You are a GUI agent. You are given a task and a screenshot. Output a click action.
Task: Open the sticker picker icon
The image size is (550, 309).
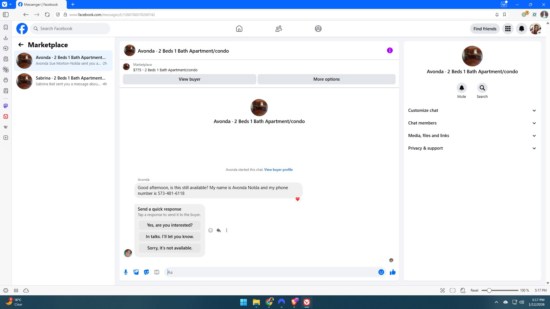(x=146, y=272)
